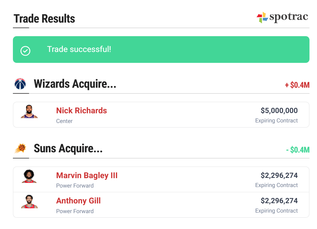Image resolution: width=317 pixels, height=229 pixels.
Task: Click the Suns - $0.4M cap change
Action: tap(298, 150)
